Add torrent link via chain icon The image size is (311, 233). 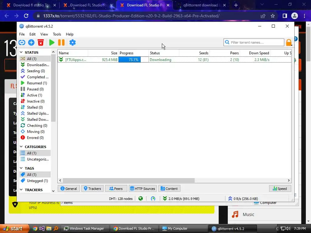22,42
